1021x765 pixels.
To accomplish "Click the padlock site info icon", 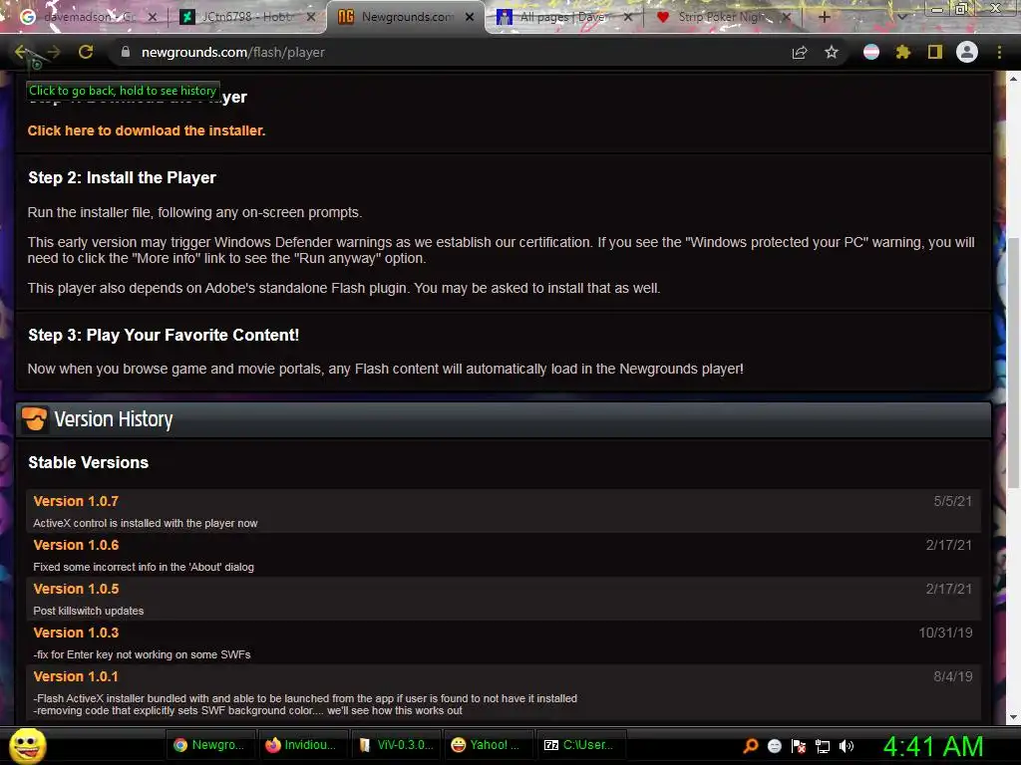I will pyautogui.click(x=126, y=52).
